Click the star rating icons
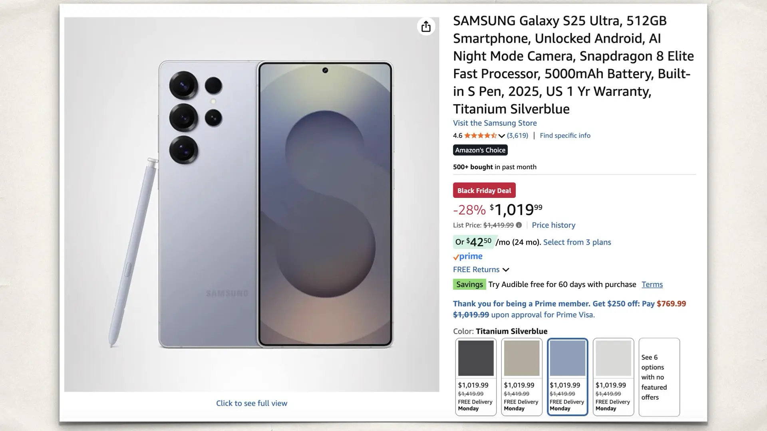Screen dimensions: 767x431 [x=480, y=136]
